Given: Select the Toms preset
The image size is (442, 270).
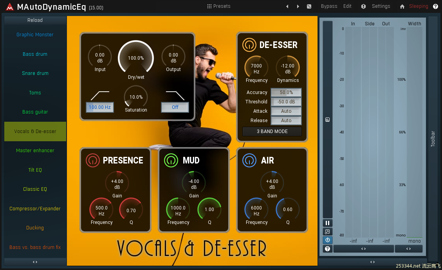Looking at the screenshot, I should [x=35, y=92].
